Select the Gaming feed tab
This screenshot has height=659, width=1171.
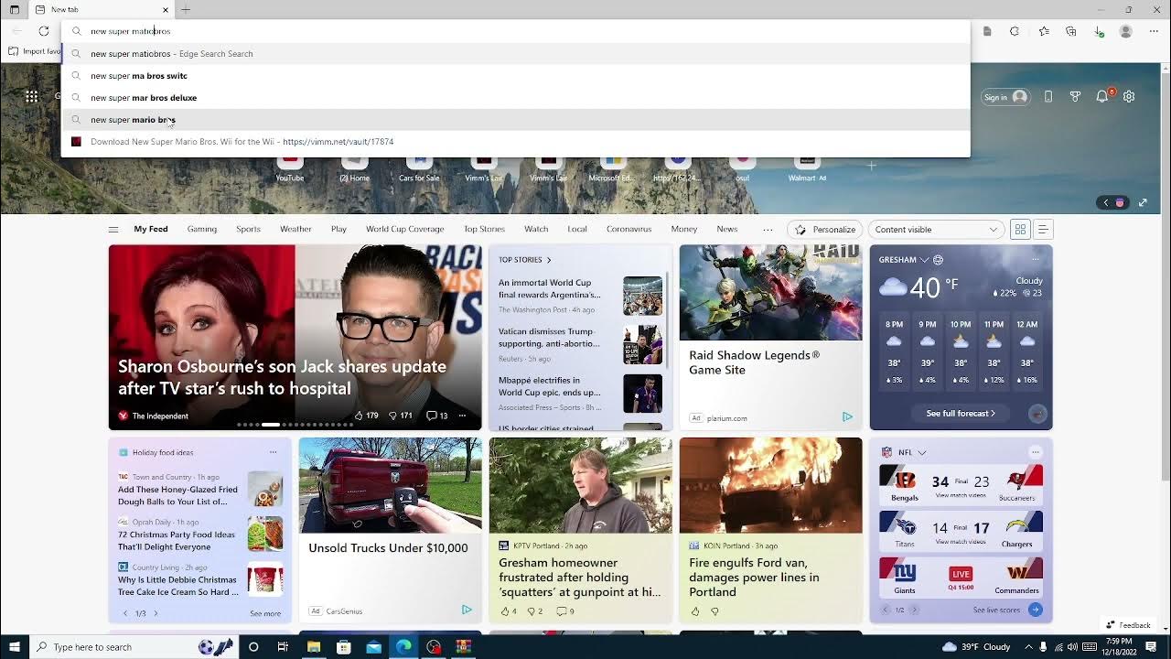click(202, 229)
